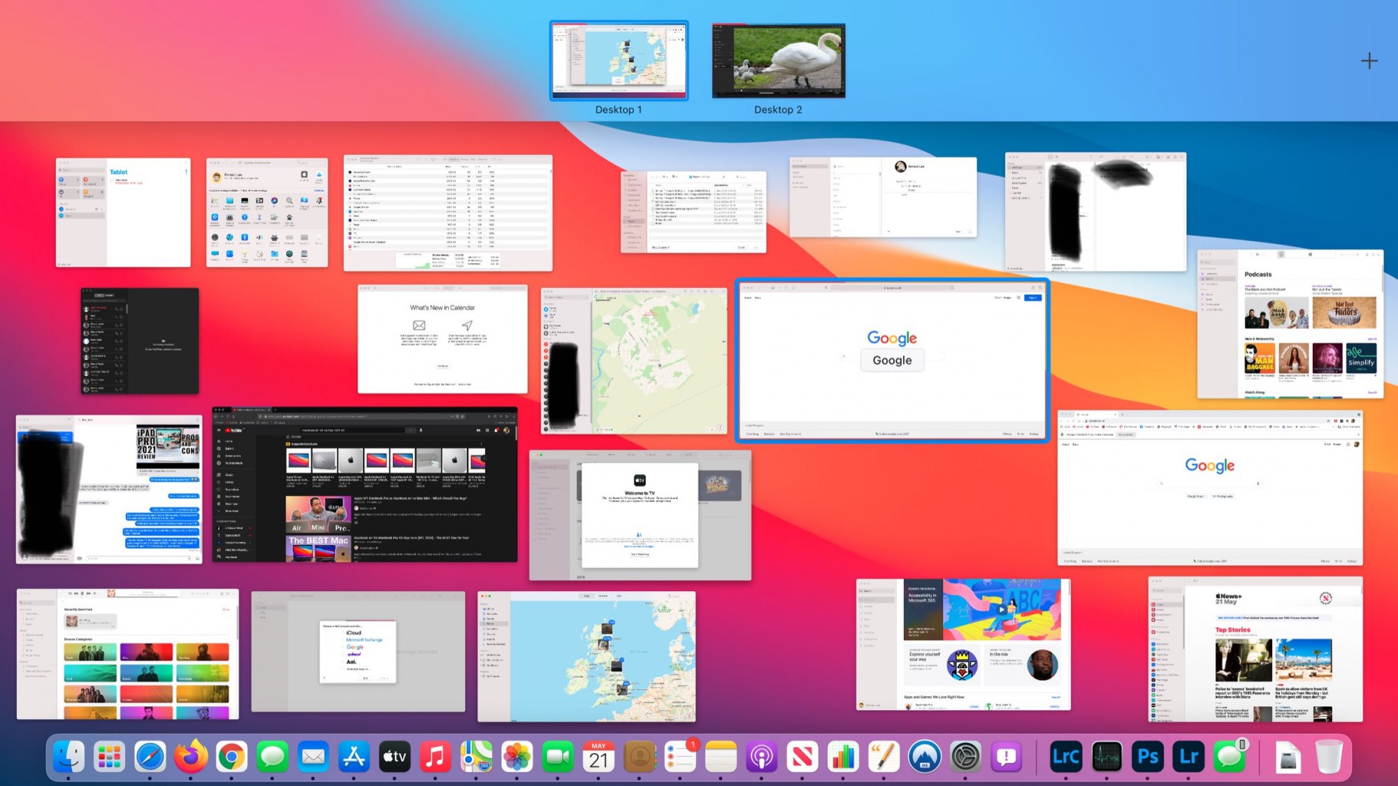Open Firefox from the dock

[x=190, y=757]
